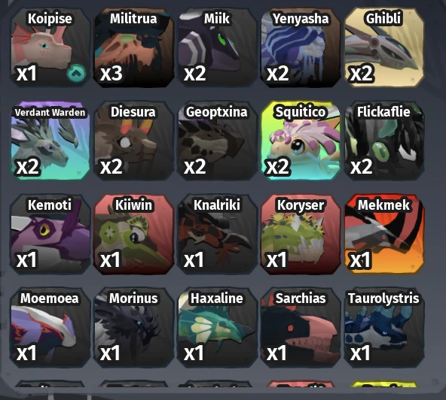Click the teal upgrade arrow on Koipise
This screenshot has height=400, width=446.
pos(76,73)
